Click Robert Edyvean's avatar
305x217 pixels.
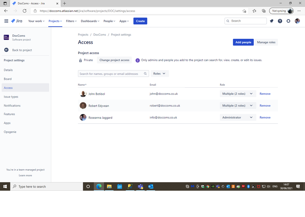pos(83,105)
